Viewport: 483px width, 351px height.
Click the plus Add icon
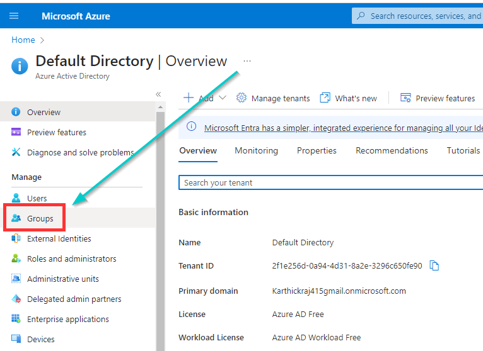pyautogui.click(x=189, y=97)
